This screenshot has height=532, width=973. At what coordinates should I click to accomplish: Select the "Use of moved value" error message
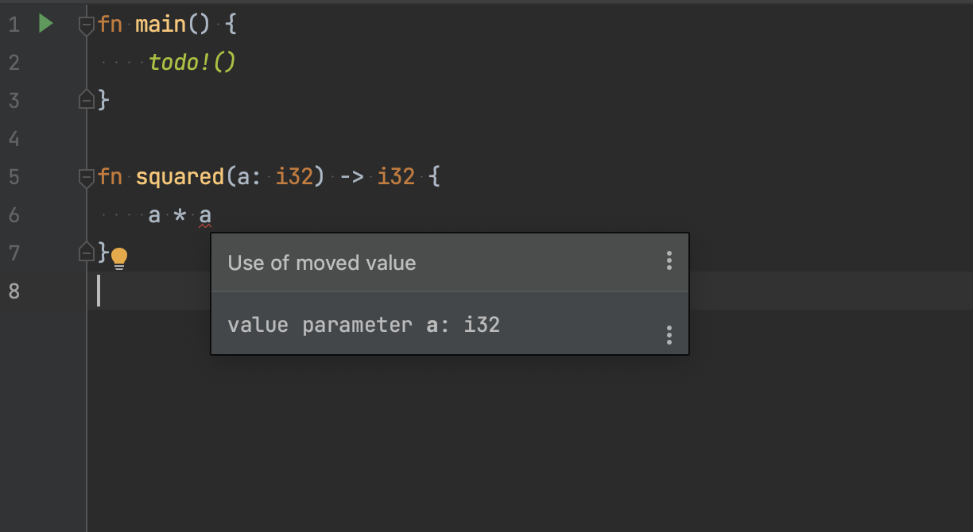coord(321,262)
